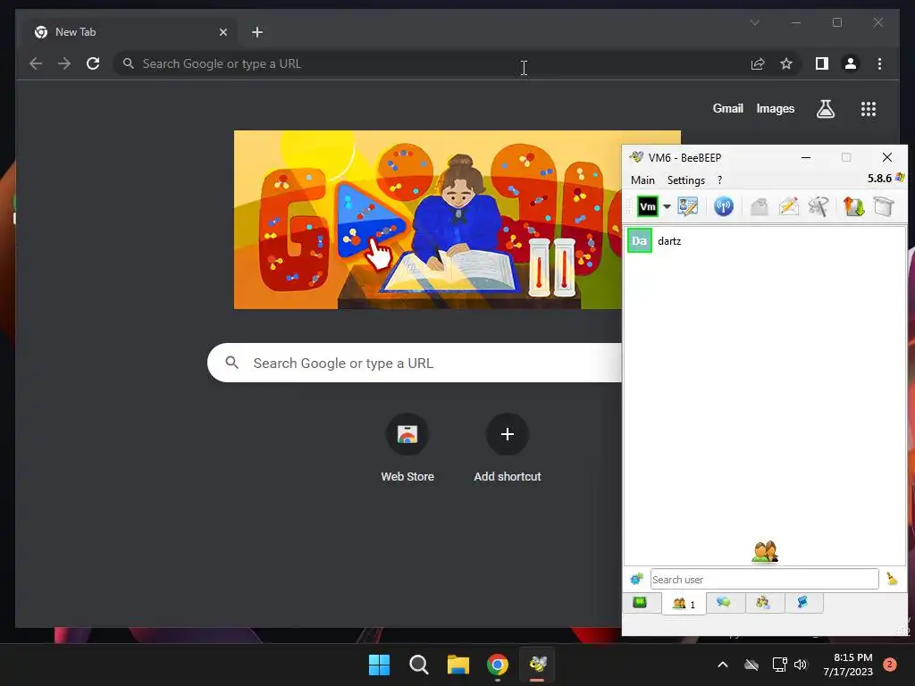Click the envelope with pencil compose icon
Viewport: 915px width, 686px height.
point(788,206)
